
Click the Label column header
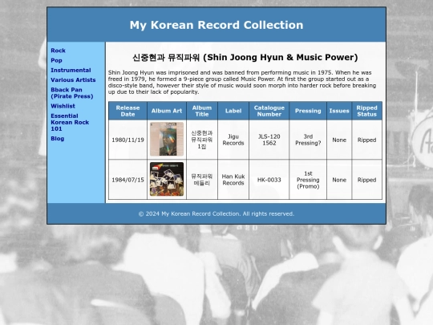point(233,111)
